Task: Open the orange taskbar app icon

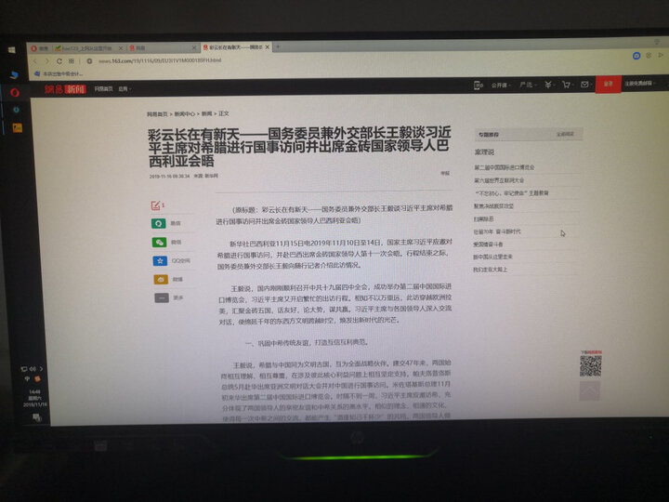Action: point(18,127)
